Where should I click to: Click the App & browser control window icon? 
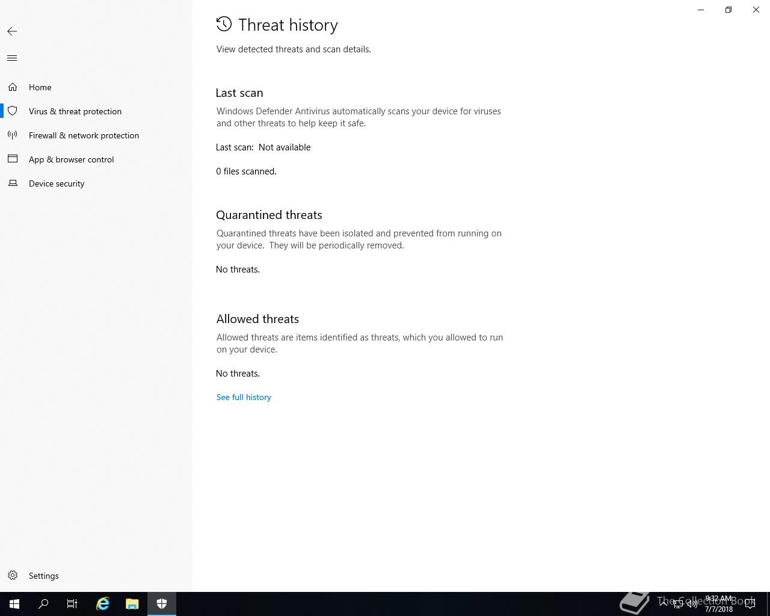pos(13,159)
